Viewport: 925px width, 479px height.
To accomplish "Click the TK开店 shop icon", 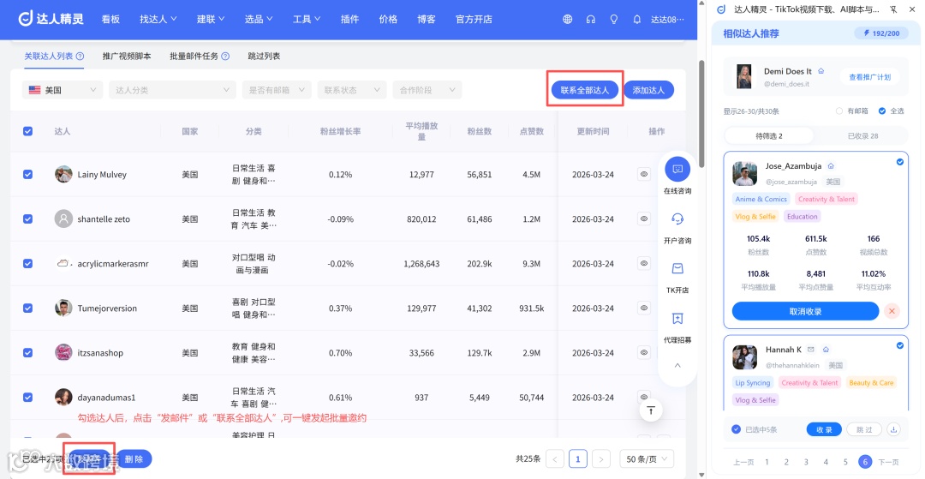I will (677, 268).
